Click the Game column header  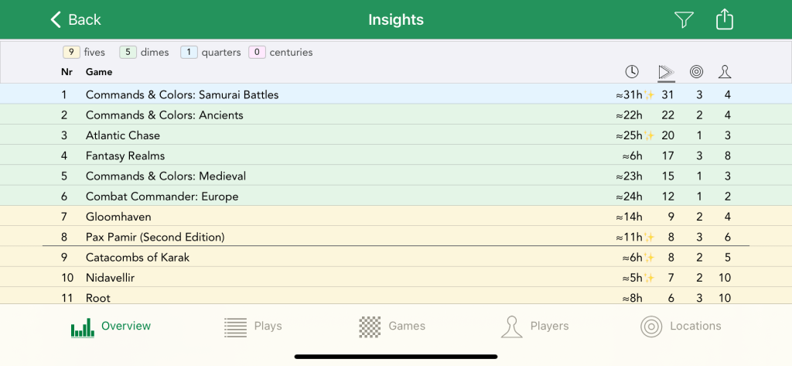pos(99,72)
